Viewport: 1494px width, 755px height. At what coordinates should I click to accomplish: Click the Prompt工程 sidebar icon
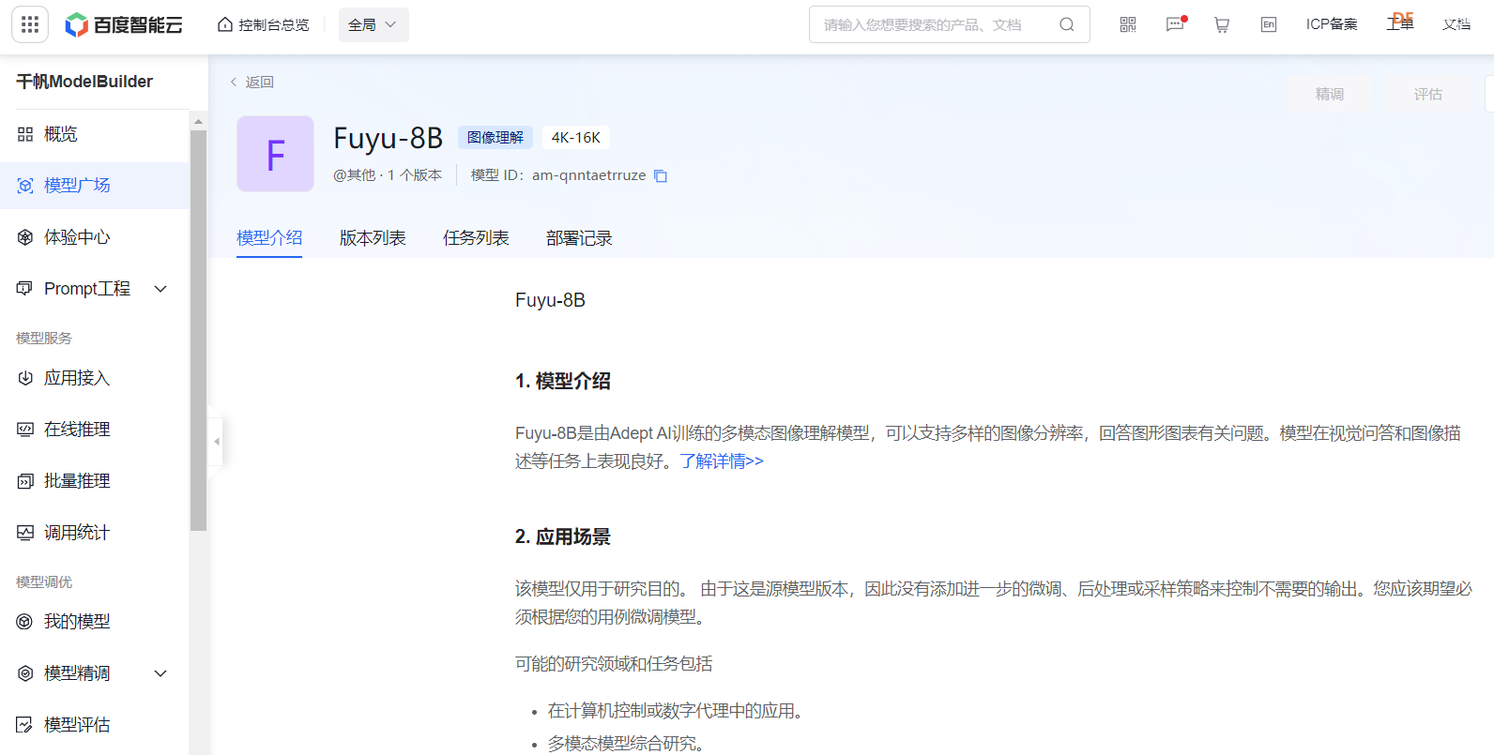(x=25, y=289)
